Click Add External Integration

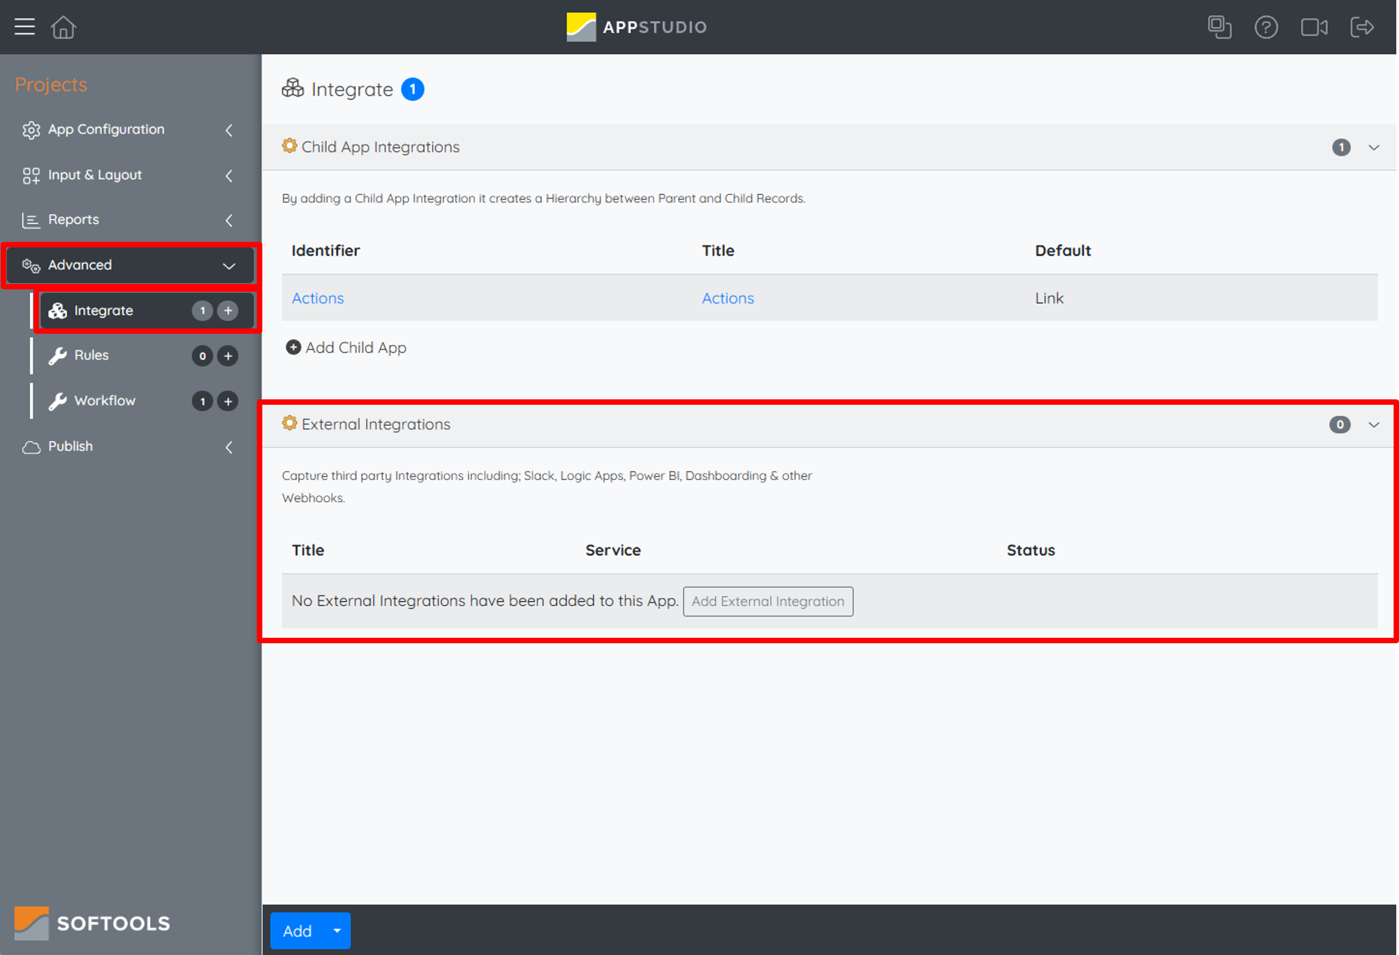pos(768,601)
